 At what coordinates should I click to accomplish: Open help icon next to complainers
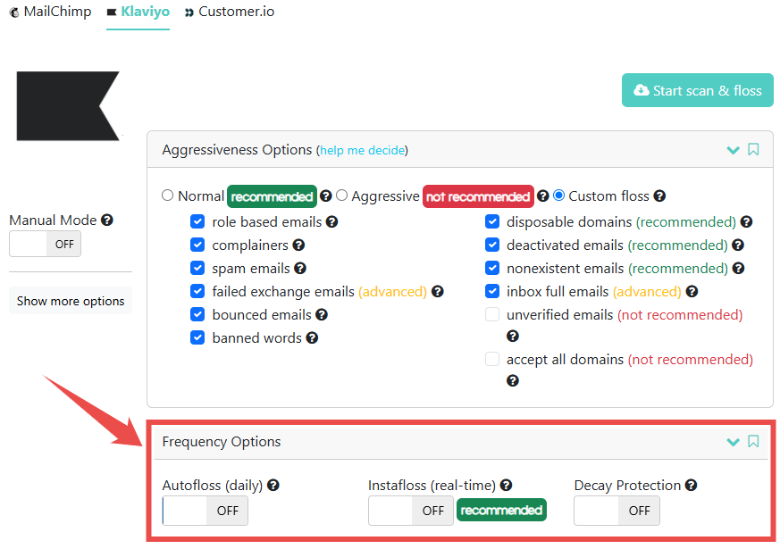(298, 245)
